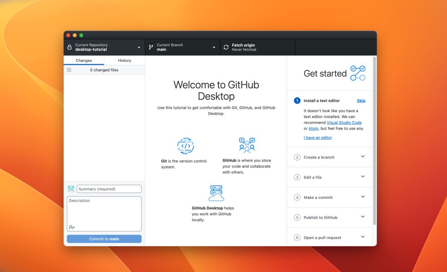Toggle the changed files checkbox
The width and height of the screenshot is (447, 272).
69,70
